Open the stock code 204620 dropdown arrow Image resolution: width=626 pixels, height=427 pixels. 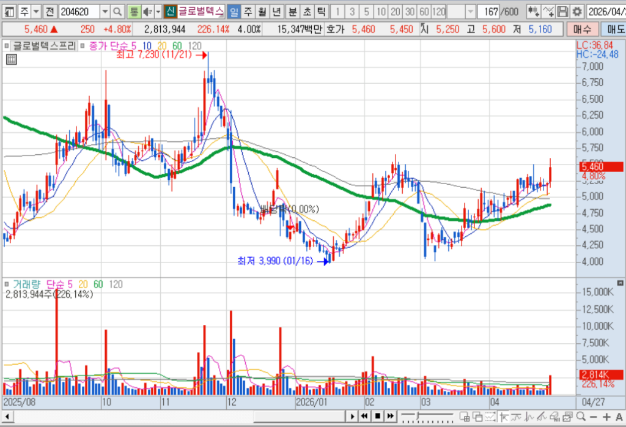pyautogui.click(x=105, y=12)
